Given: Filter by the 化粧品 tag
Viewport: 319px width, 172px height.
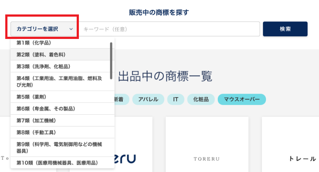Looking at the screenshot, I should [x=201, y=99].
